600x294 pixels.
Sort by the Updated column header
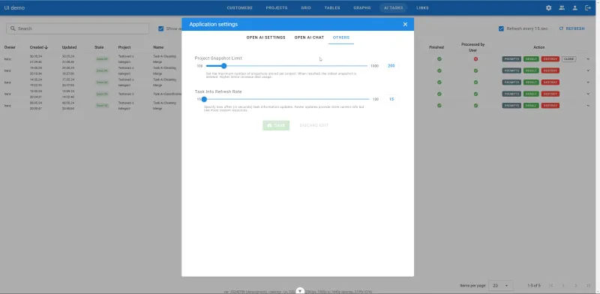pos(69,47)
